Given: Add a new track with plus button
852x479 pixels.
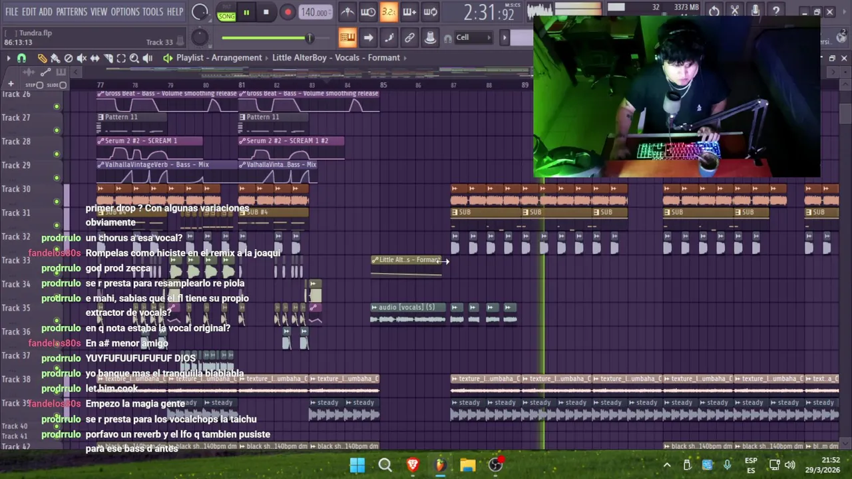Looking at the screenshot, I should click(11, 84).
